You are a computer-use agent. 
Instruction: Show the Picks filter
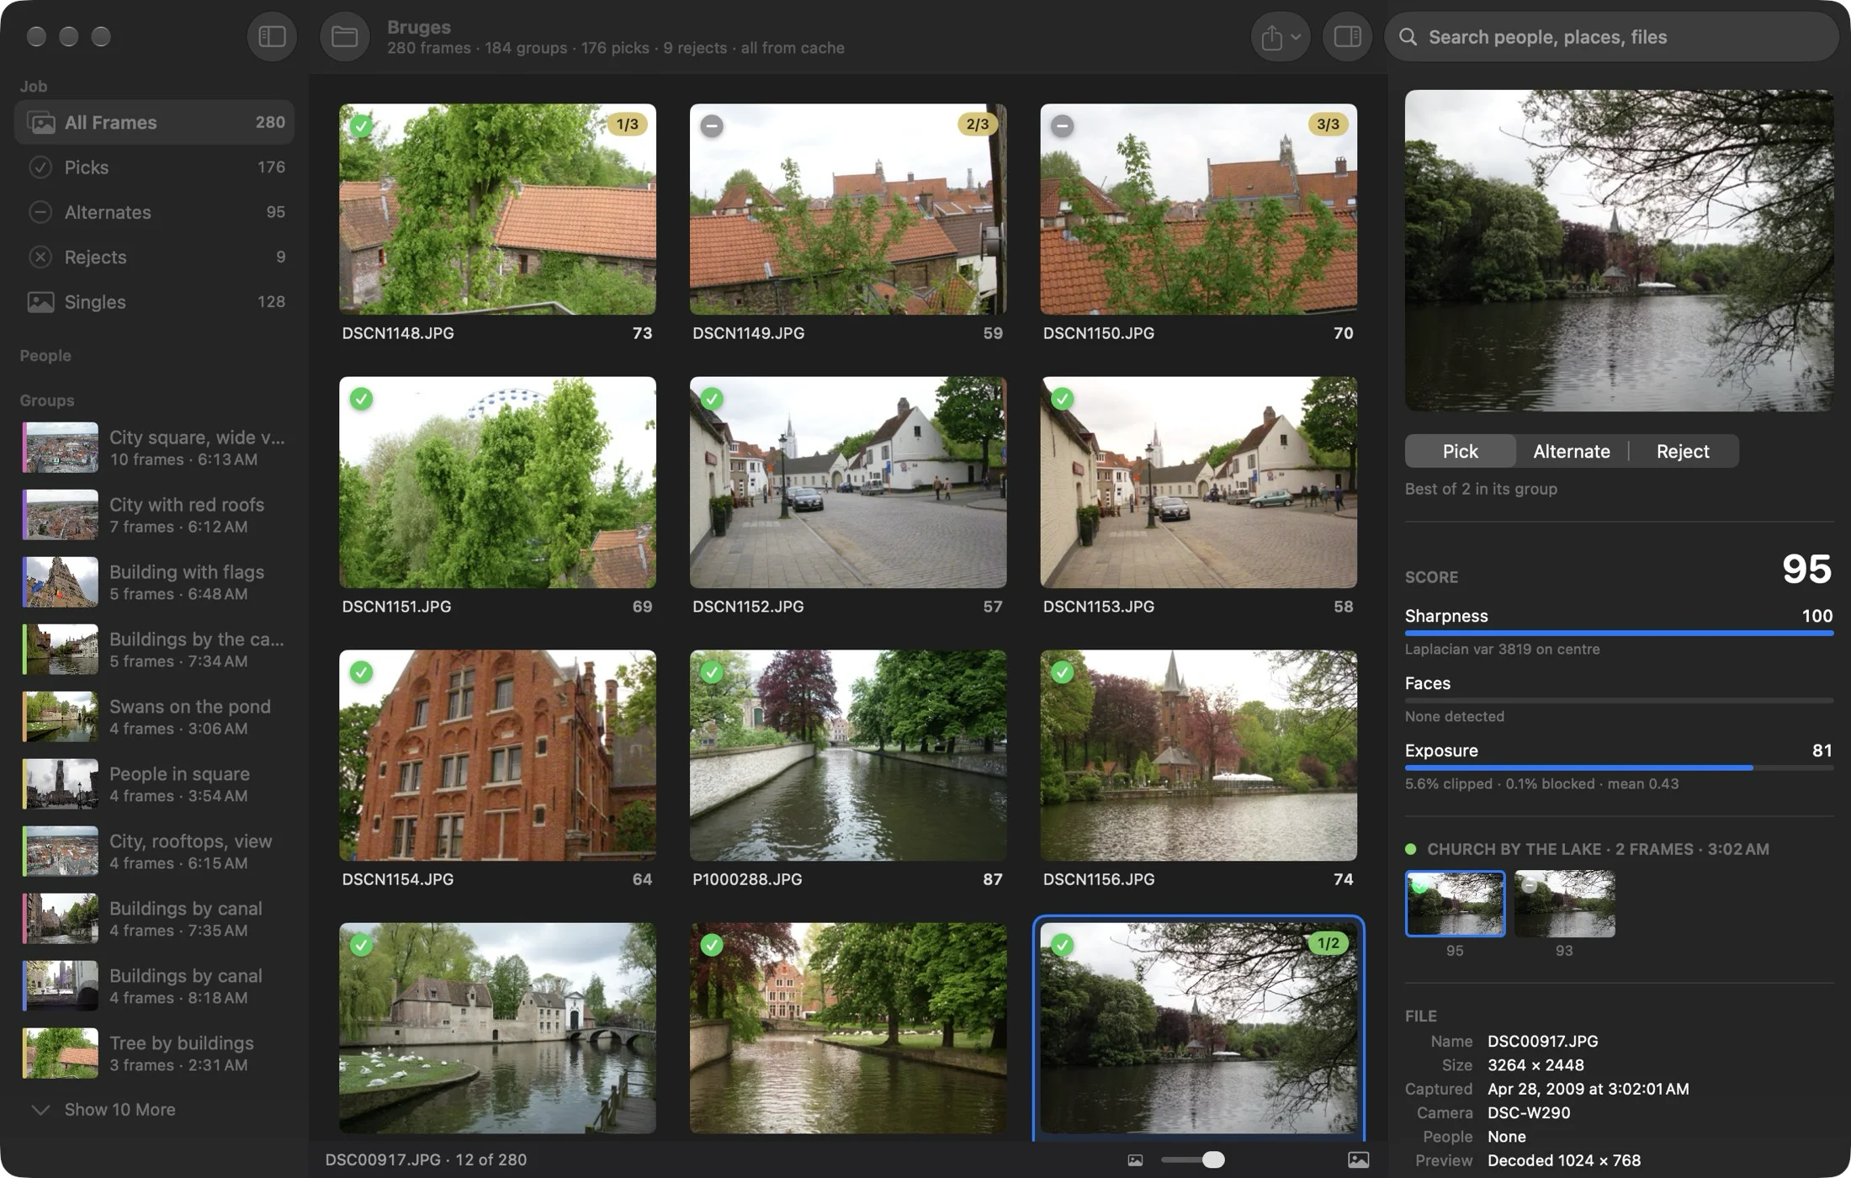155,167
